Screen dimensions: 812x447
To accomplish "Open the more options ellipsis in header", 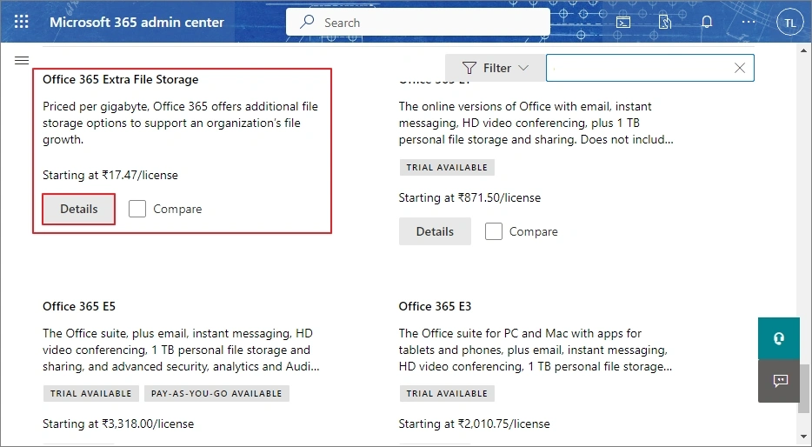I will pyautogui.click(x=749, y=23).
